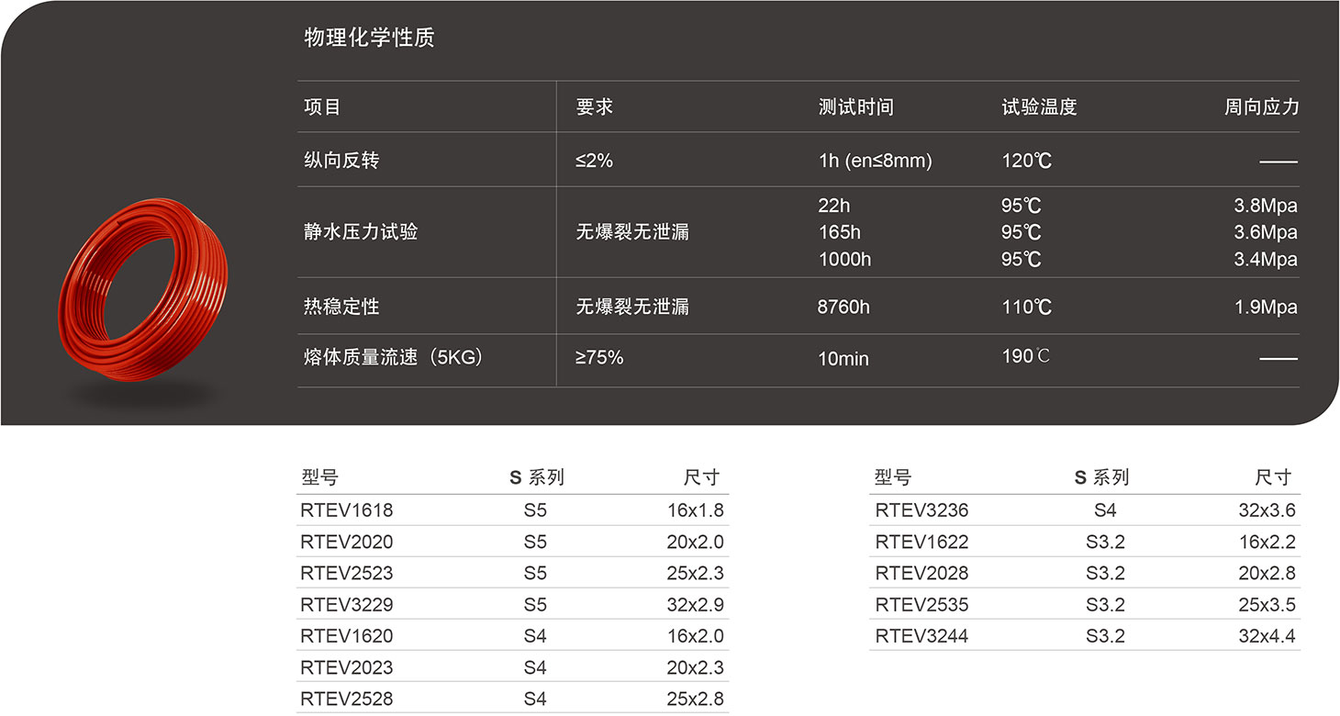
Task: Click the 热稳定性 row label
Action: (x=341, y=307)
